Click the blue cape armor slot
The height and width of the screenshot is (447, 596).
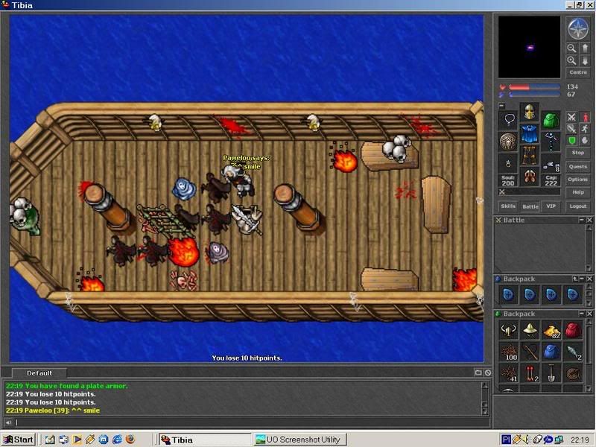529,133
